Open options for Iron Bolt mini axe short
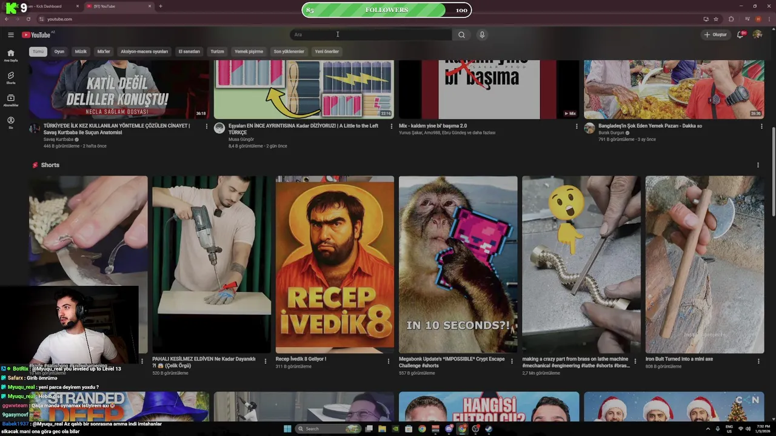This screenshot has height=436, width=776. [758, 362]
